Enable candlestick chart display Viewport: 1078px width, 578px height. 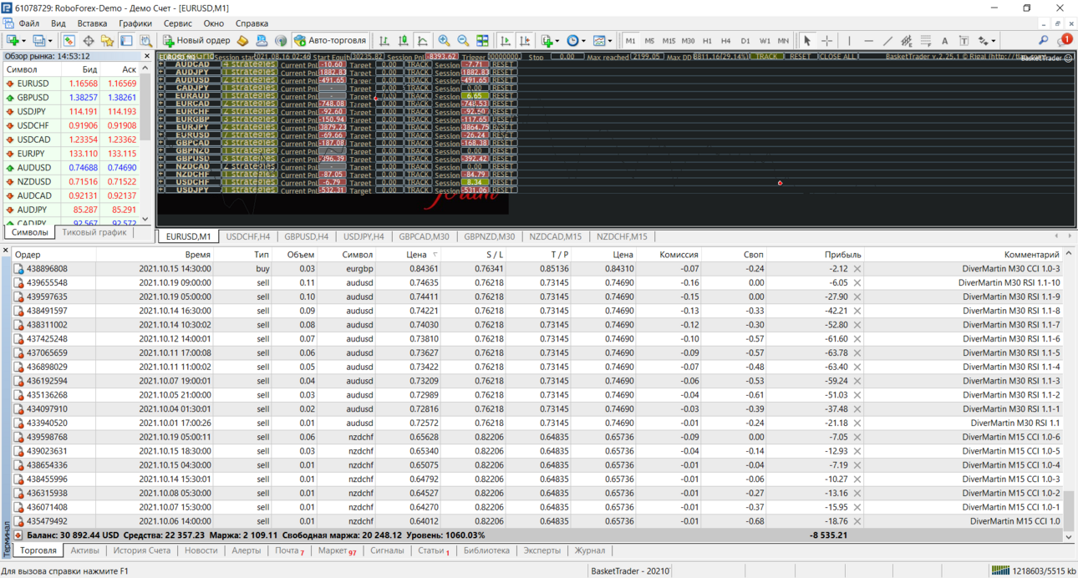403,40
